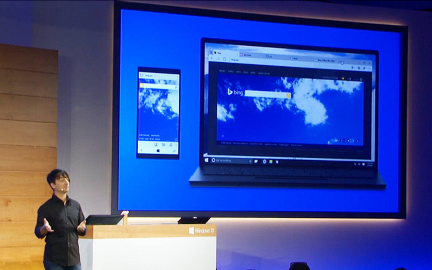Open Task View from the laptop taskbar
The width and height of the screenshot is (432, 270).
coord(256,161)
